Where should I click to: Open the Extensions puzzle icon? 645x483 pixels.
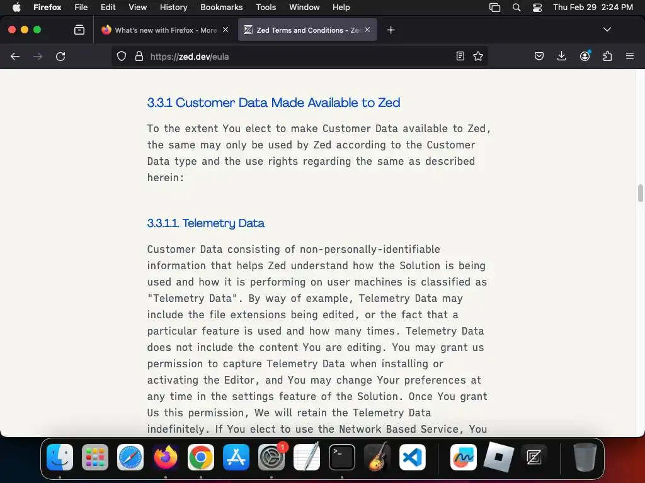pyautogui.click(x=607, y=56)
